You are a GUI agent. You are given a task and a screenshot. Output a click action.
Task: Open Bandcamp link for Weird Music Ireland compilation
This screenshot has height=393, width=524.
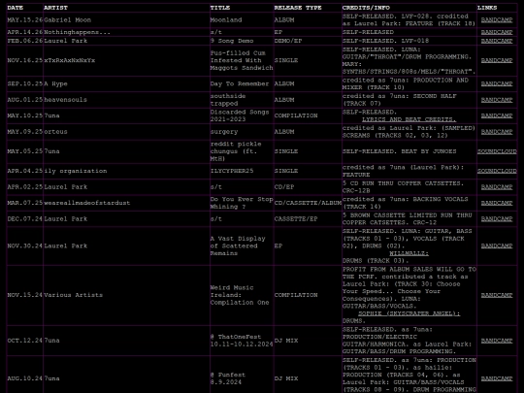[x=497, y=295]
